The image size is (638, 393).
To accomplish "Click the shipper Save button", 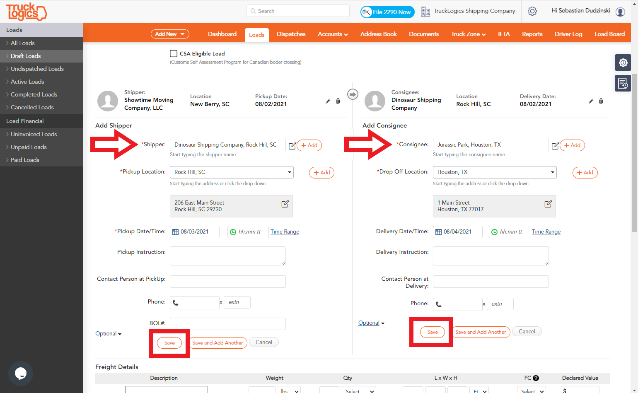I will point(169,343).
